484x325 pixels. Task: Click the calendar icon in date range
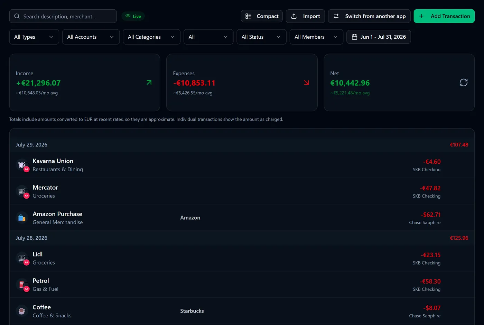354,37
